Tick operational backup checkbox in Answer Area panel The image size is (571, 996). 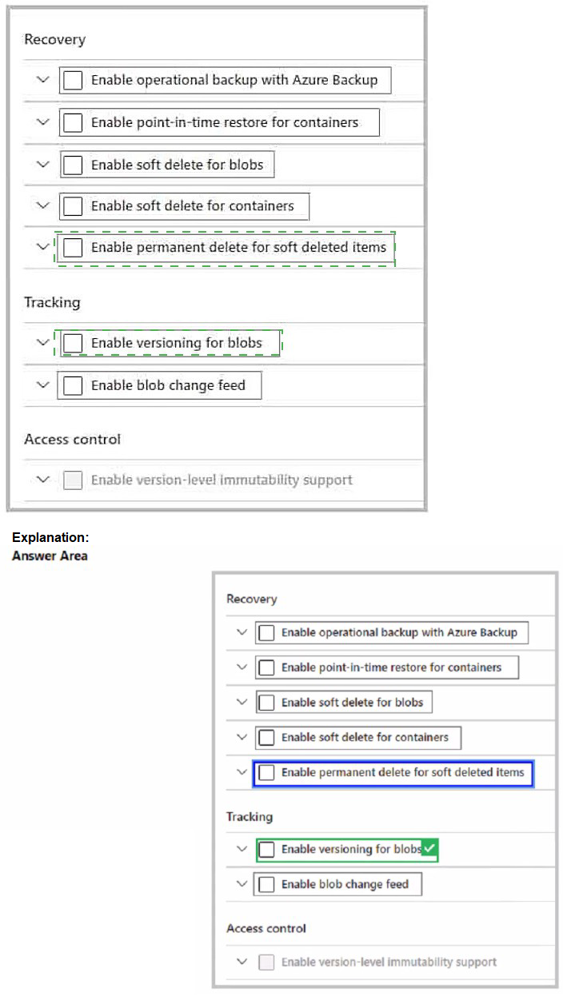click(x=266, y=633)
